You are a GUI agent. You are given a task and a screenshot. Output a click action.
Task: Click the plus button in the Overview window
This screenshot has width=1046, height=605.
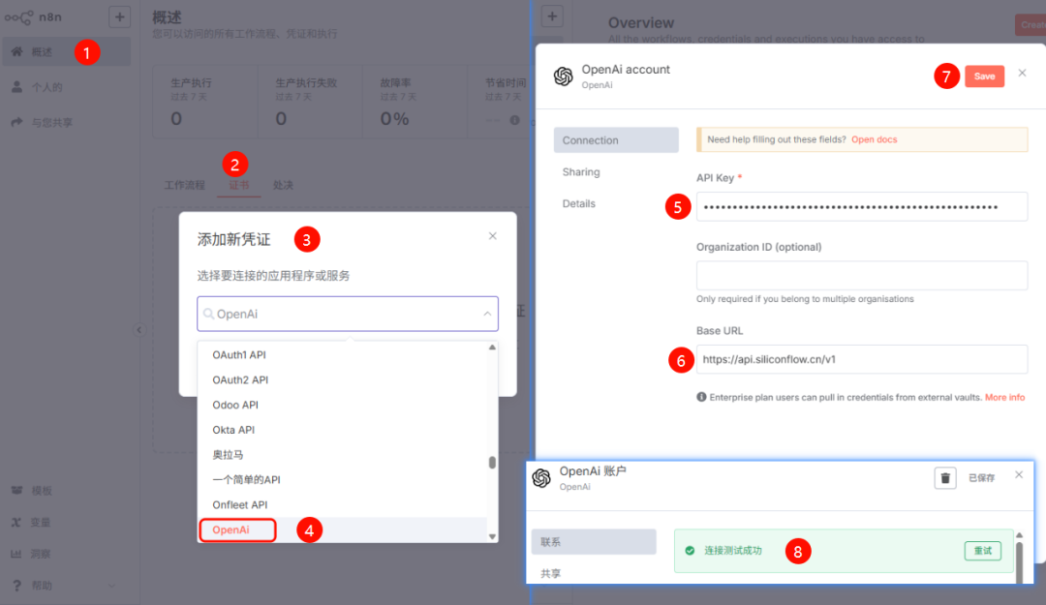point(552,16)
